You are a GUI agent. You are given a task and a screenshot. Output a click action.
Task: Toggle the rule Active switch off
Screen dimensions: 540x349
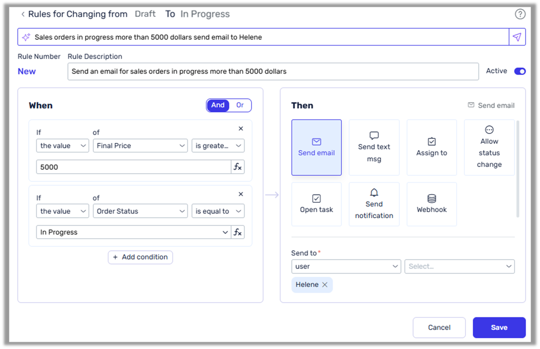point(520,71)
